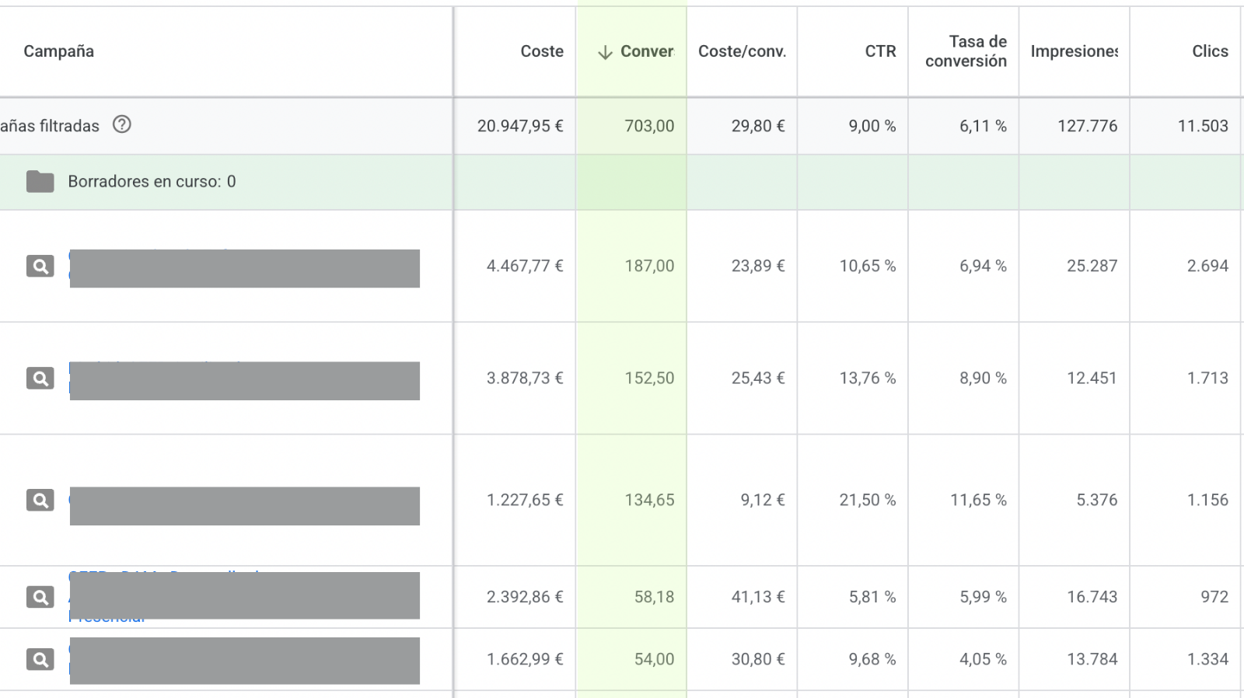1244x698 pixels.
Task: Select total cost value 20.947,95 €
Action: point(520,126)
